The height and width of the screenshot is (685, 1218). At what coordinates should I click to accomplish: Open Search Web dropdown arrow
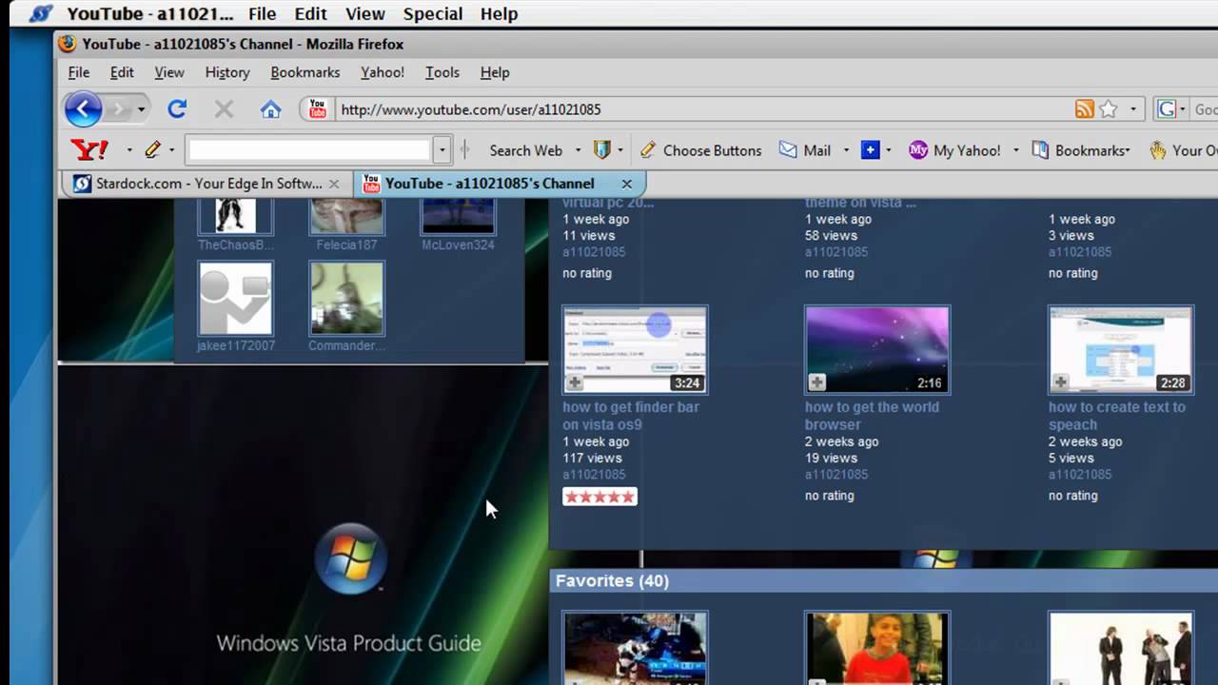point(577,150)
